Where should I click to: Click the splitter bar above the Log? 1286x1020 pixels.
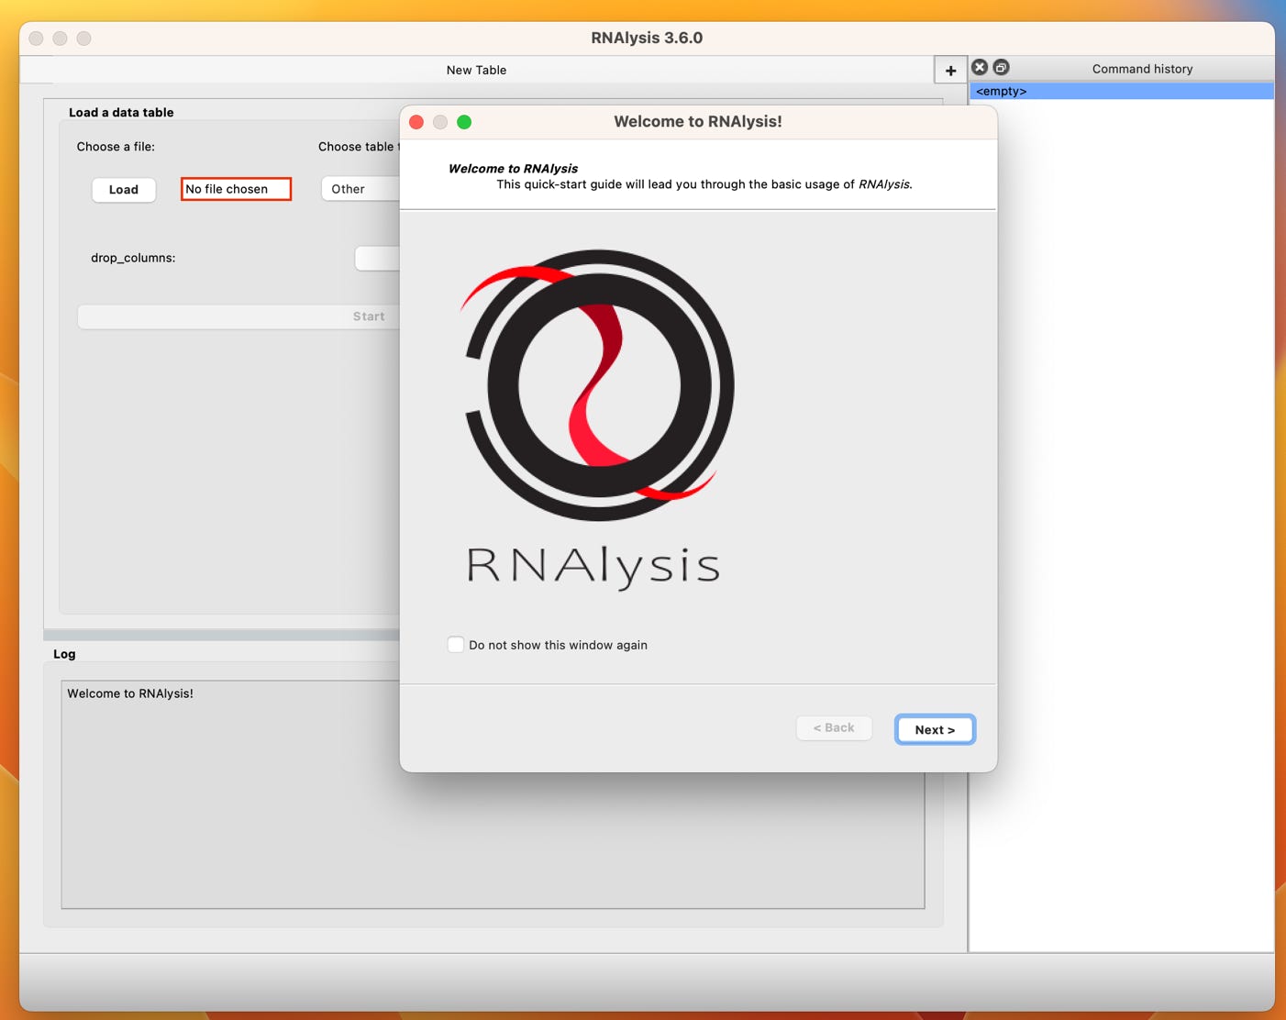coord(220,635)
